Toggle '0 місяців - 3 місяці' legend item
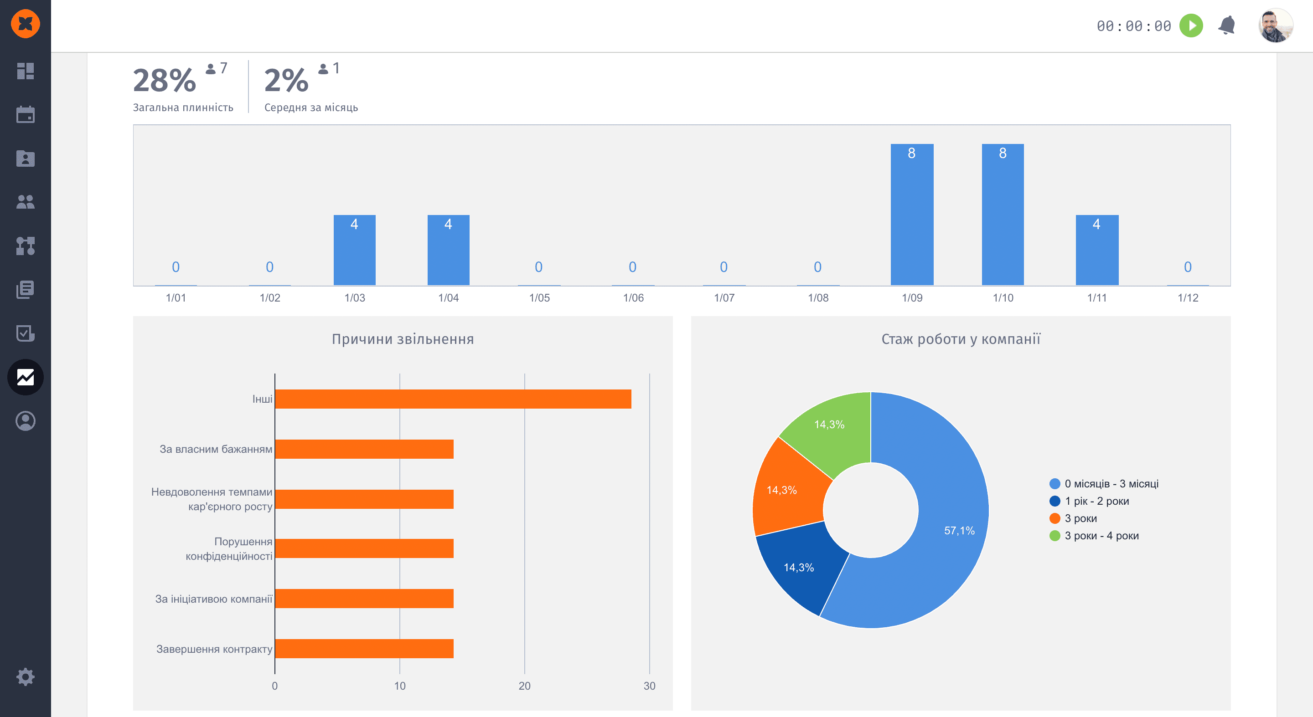Image resolution: width=1313 pixels, height=717 pixels. coord(1111,484)
